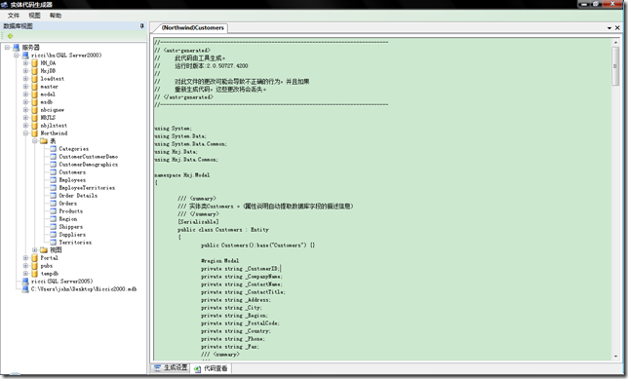Select the tempdb database

pos(50,274)
